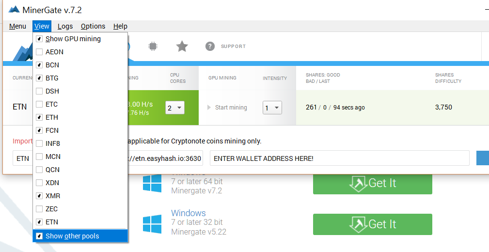The width and height of the screenshot is (489, 252).
Task: Check the MCN currency option
Action: click(x=39, y=157)
